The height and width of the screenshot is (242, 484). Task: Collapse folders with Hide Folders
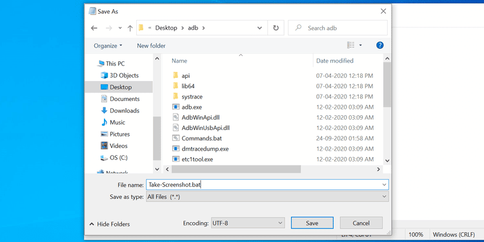110,224
